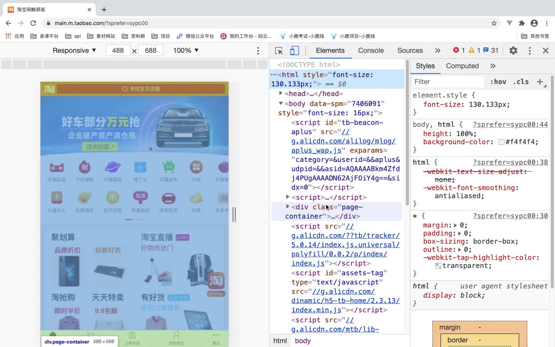The width and height of the screenshot is (555, 347).
Task: Close the DevTools panel
Action: tap(546, 51)
